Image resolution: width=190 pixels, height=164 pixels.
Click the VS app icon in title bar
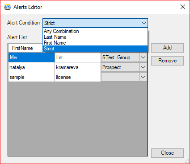click(x=8, y=7)
